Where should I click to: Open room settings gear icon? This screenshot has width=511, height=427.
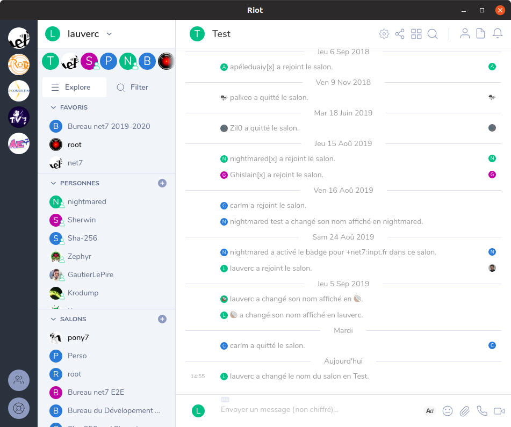point(384,34)
